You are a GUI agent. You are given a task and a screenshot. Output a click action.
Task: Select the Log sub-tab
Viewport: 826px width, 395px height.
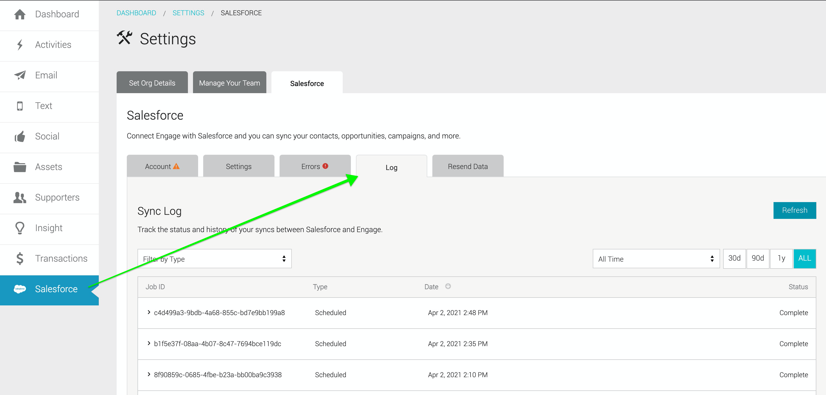tap(392, 166)
